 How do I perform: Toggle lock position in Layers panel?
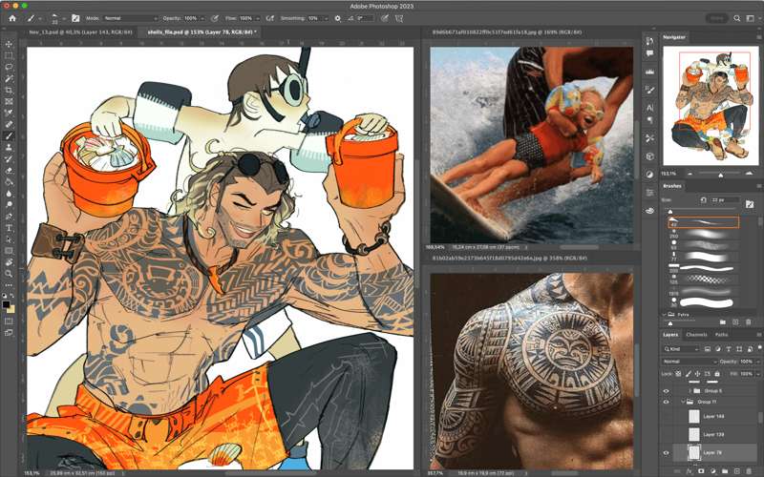[x=697, y=374]
